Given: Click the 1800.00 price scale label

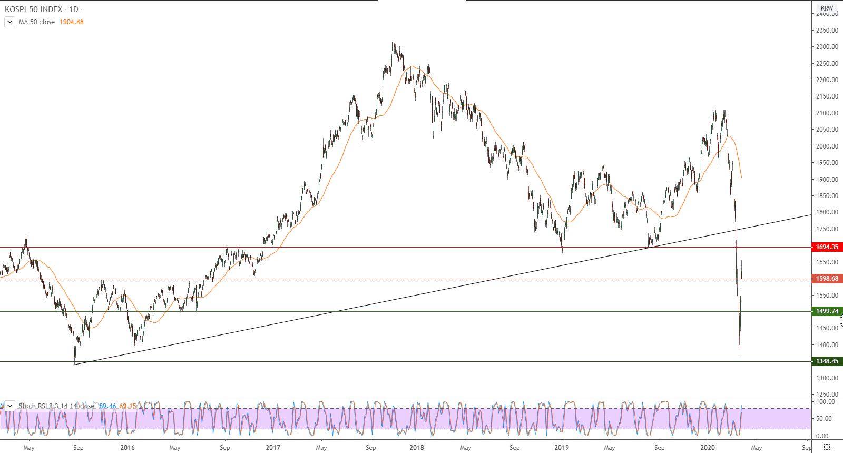Looking at the screenshot, I should coord(827,212).
